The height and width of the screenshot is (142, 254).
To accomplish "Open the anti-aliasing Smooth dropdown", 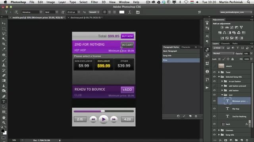I will [x=94, y=12].
